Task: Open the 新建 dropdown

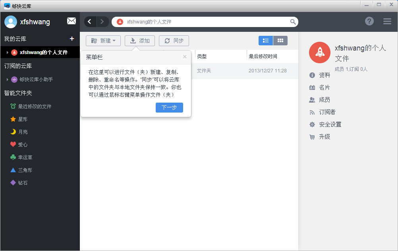Action: (x=103, y=41)
